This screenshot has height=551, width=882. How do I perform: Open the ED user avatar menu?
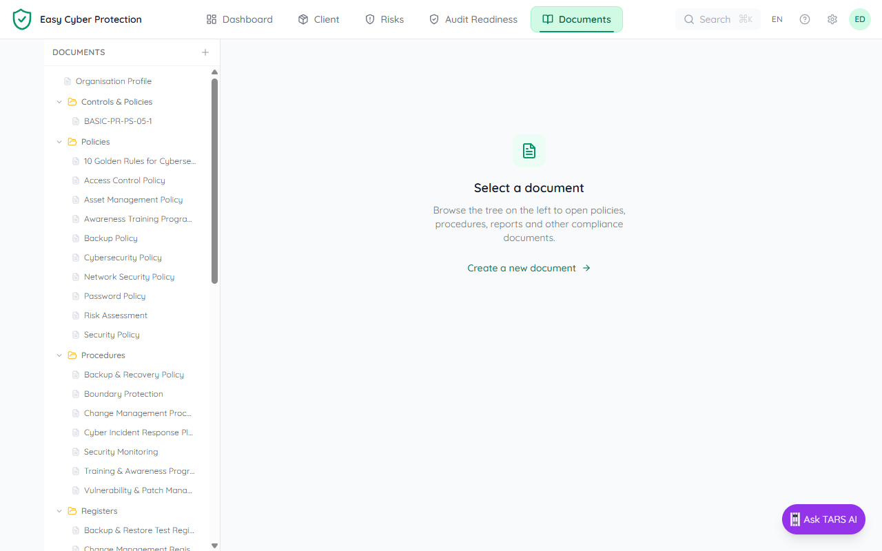click(860, 19)
